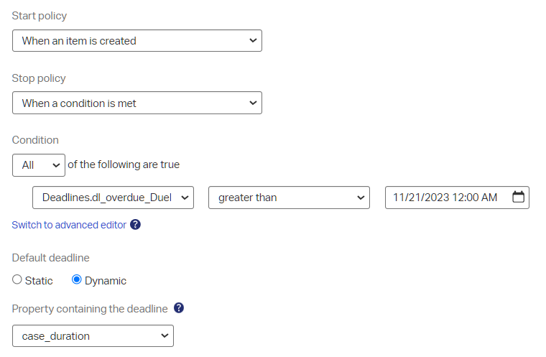Image resolution: width=546 pixels, height=357 pixels.
Task: Click chevron arrow on case_duration select
Action: click(164, 336)
